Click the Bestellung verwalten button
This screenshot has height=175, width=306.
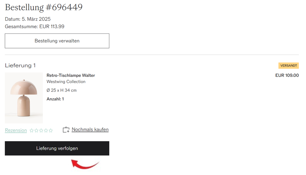tap(57, 41)
